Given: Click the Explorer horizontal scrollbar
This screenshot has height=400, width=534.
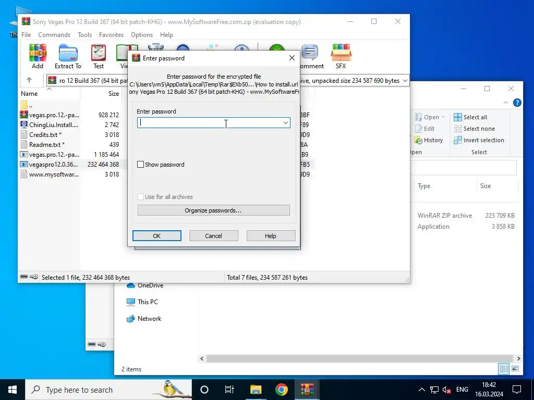Looking at the screenshot, I should click(360, 358).
